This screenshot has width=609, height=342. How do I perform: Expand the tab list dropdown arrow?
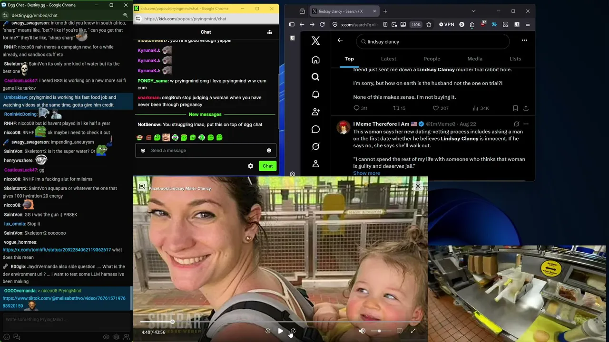(473, 11)
